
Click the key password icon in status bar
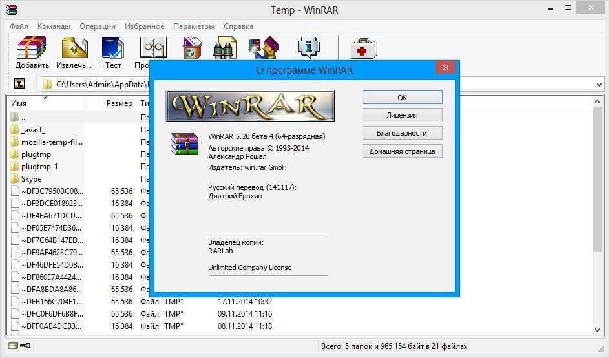[x=25, y=345]
